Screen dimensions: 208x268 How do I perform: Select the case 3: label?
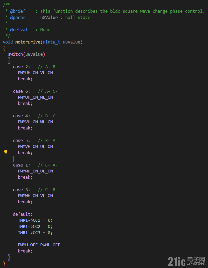22,190
